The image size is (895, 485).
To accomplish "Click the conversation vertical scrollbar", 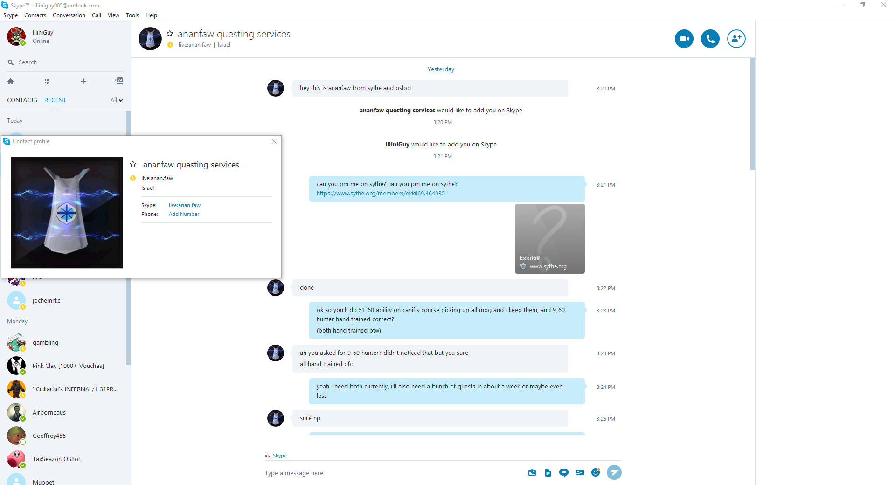I will 752,114.
